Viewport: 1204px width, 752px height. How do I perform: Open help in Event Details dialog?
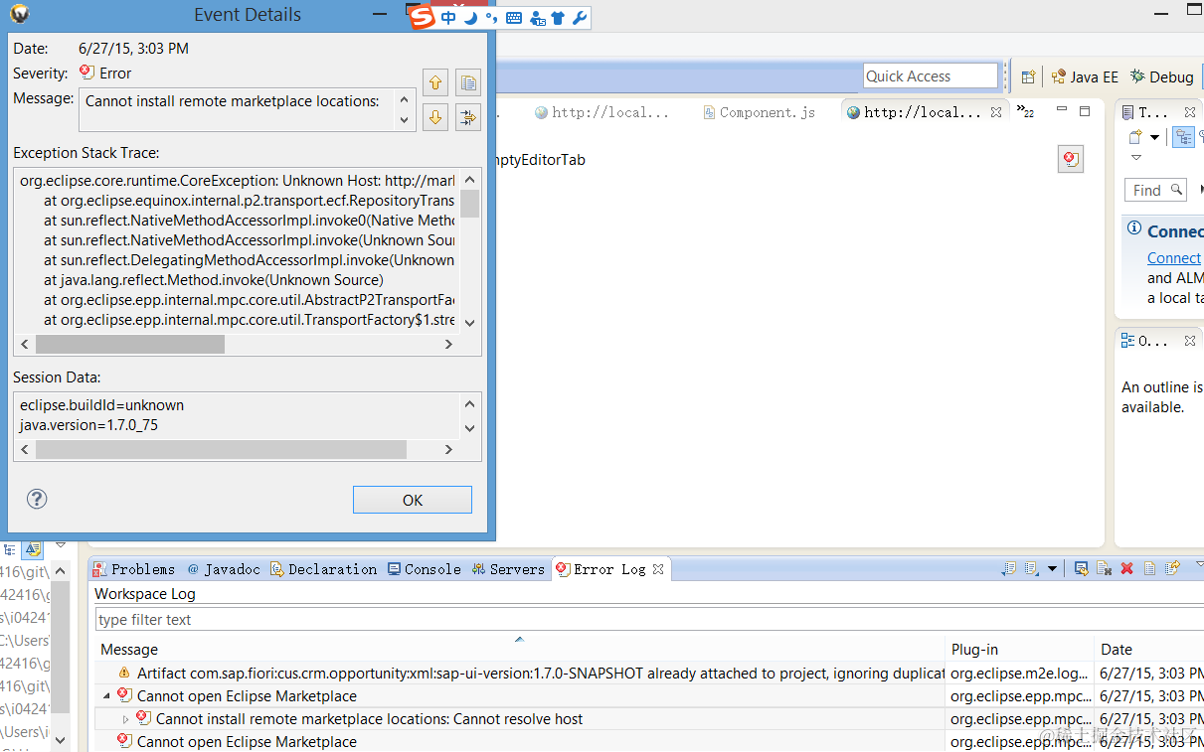tap(37, 499)
